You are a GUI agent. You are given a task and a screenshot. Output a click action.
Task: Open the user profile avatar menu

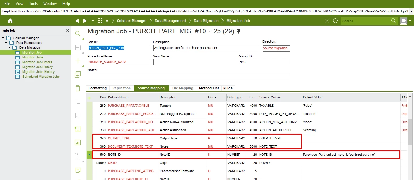tap(403, 21)
